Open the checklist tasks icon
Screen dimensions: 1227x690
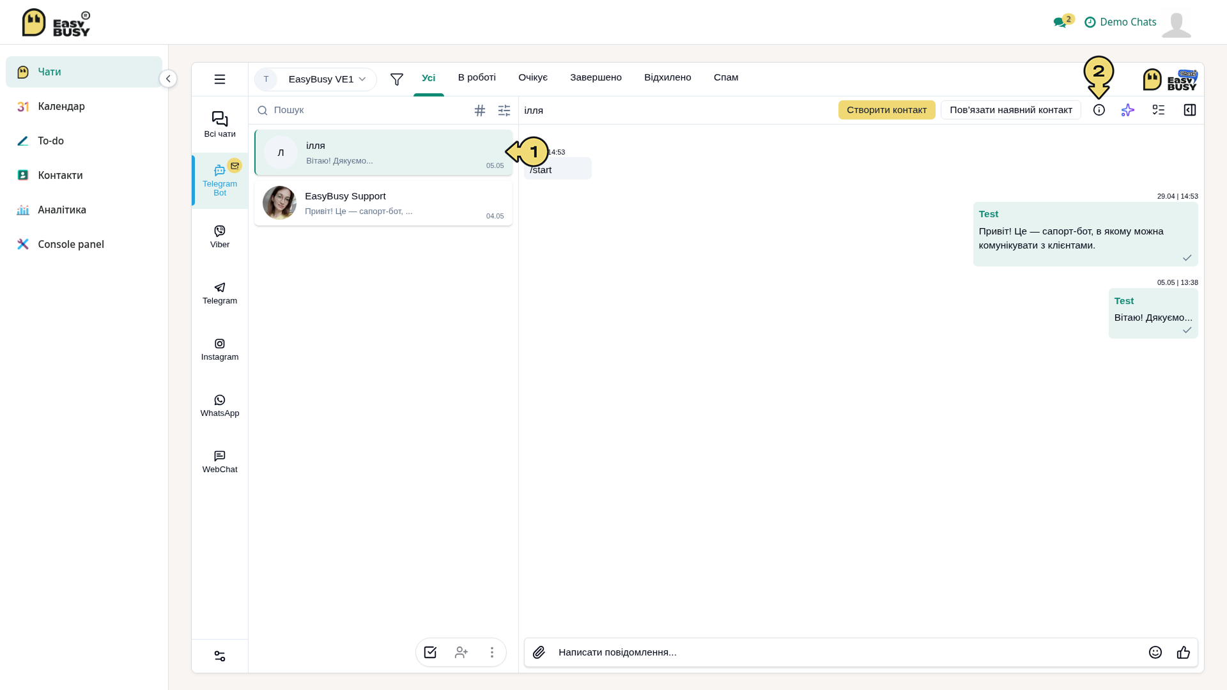pyautogui.click(x=1158, y=110)
